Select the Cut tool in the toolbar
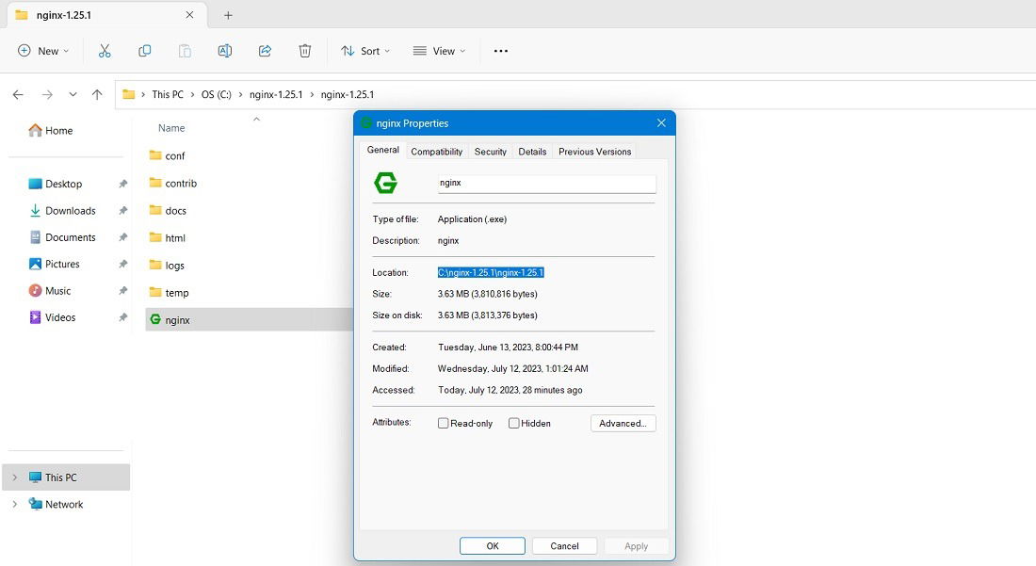 coord(105,51)
